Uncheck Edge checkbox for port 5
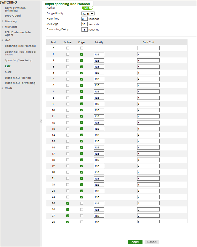 coord(81,79)
